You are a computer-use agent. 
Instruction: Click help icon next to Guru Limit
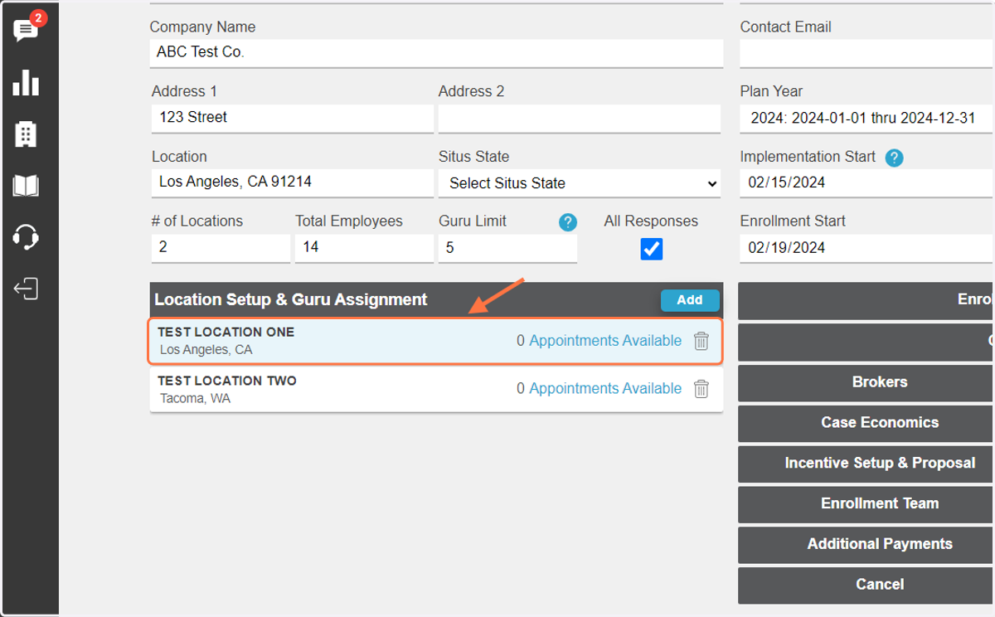coord(567,222)
